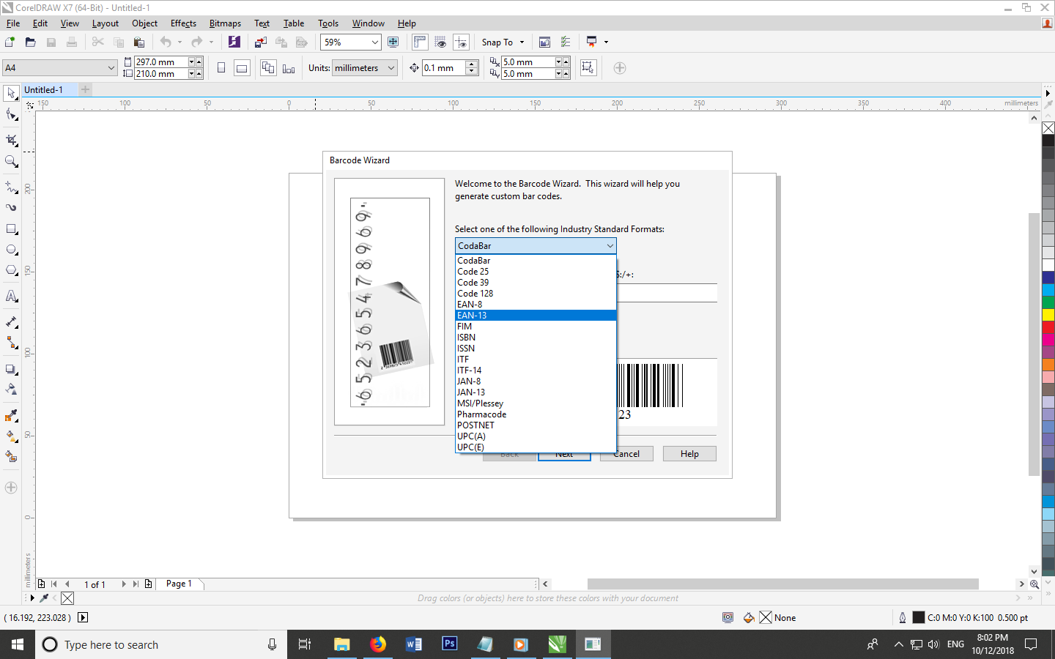Expand the 59% zoom level dropdown
1055x659 pixels.
coord(374,42)
